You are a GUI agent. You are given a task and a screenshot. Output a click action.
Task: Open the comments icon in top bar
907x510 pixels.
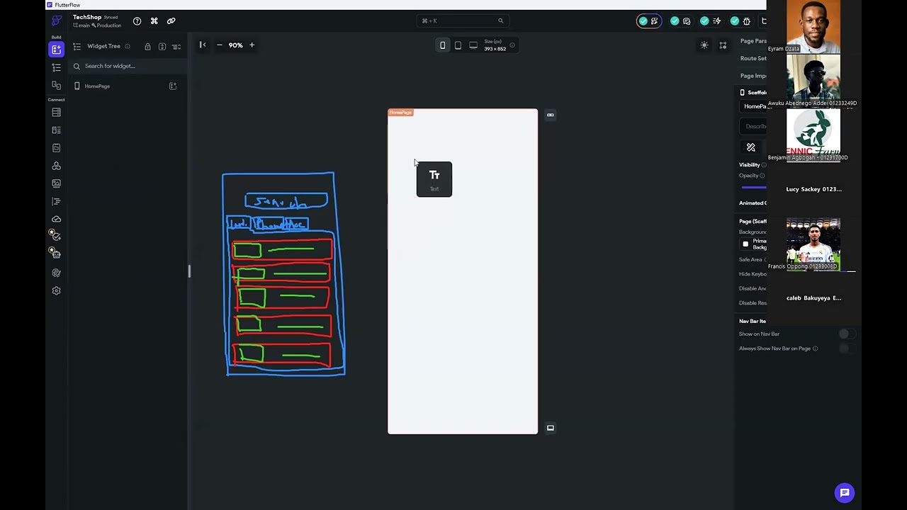click(x=687, y=21)
